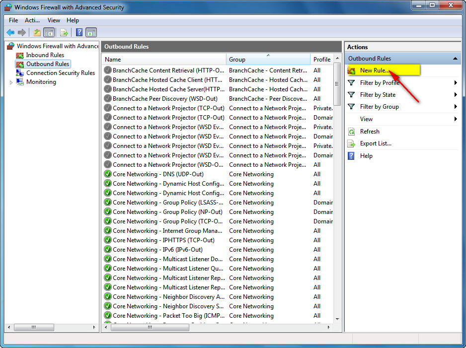Open Filter by Group submenu arrow

[x=455, y=107]
